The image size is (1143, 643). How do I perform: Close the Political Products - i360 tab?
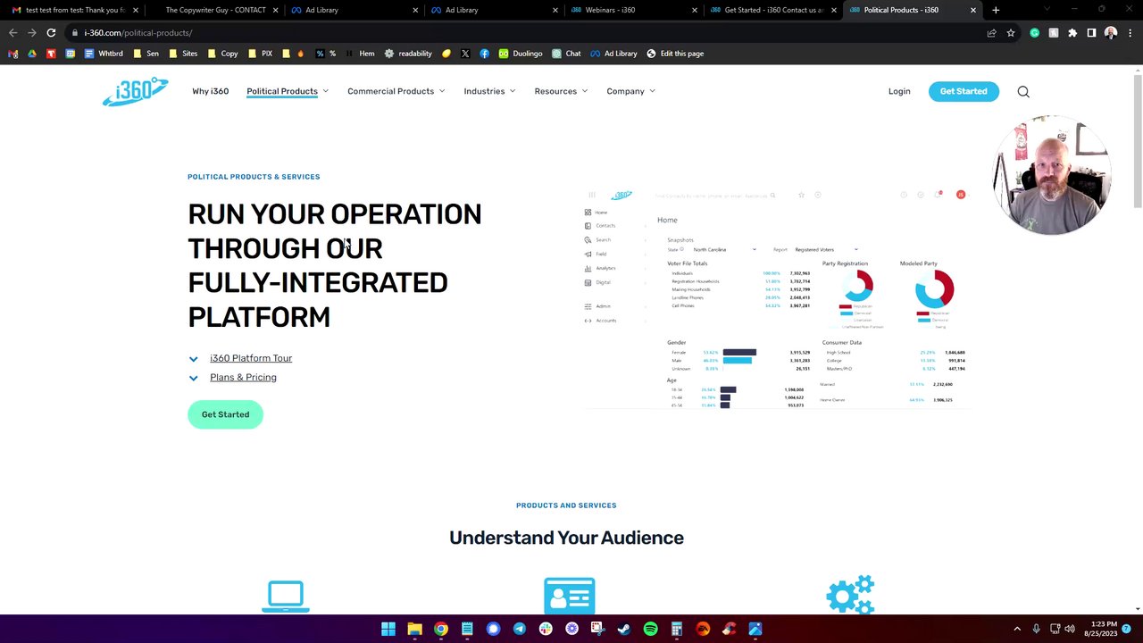(x=973, y=10)
